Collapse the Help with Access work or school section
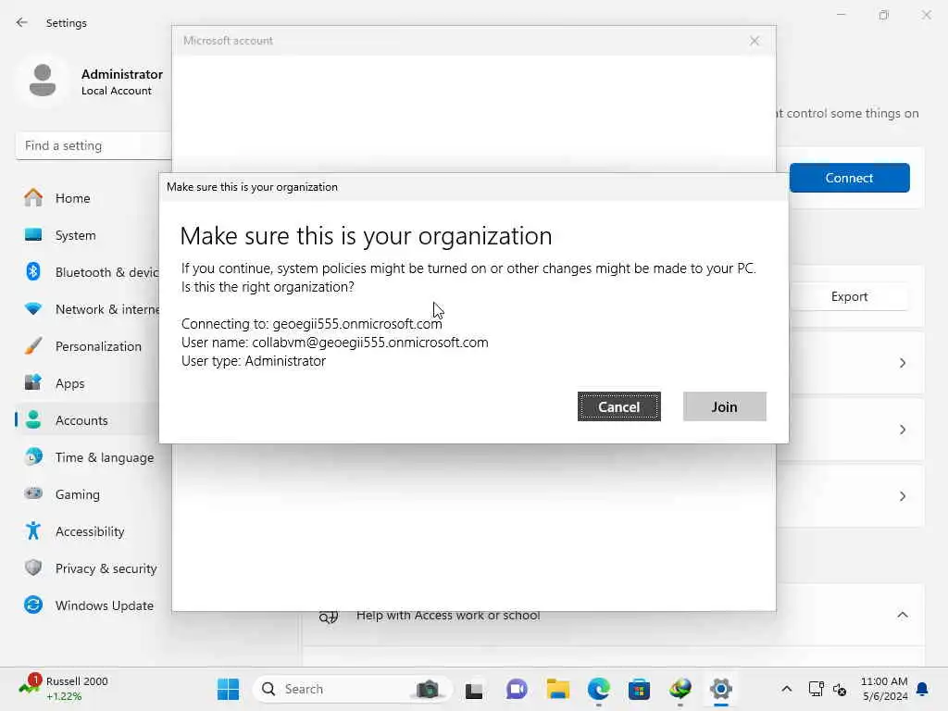The image size is (948, 711). tap(902, 615)
